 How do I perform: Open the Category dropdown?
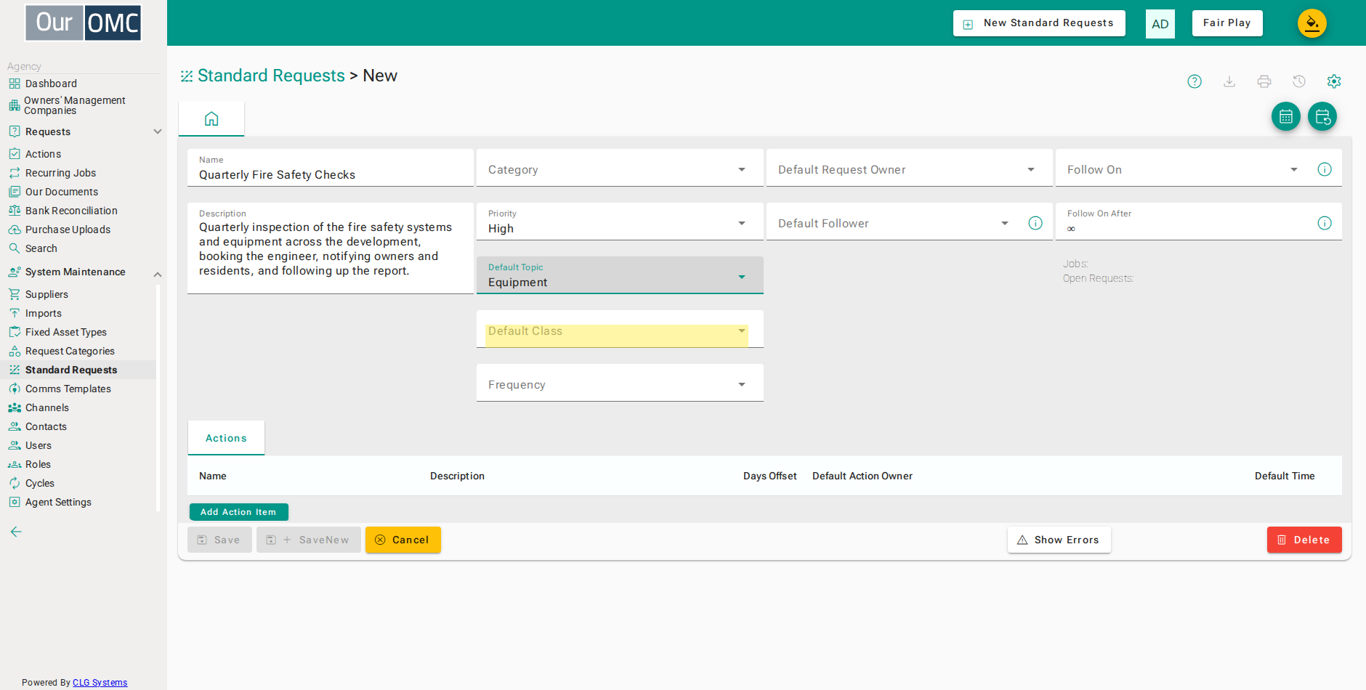pyautogui.click(x=620, y=168)
